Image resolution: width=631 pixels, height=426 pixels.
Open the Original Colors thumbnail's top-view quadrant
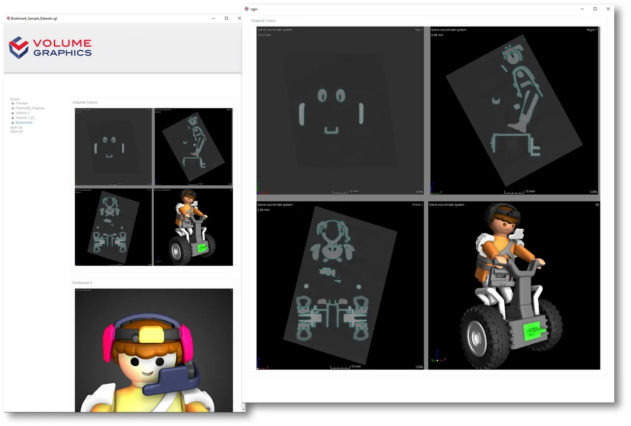pos(113,147)
